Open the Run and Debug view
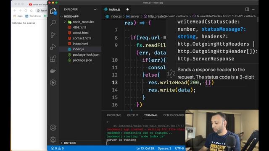This screenshot has width=269, height=151. [x=53, y=47]
